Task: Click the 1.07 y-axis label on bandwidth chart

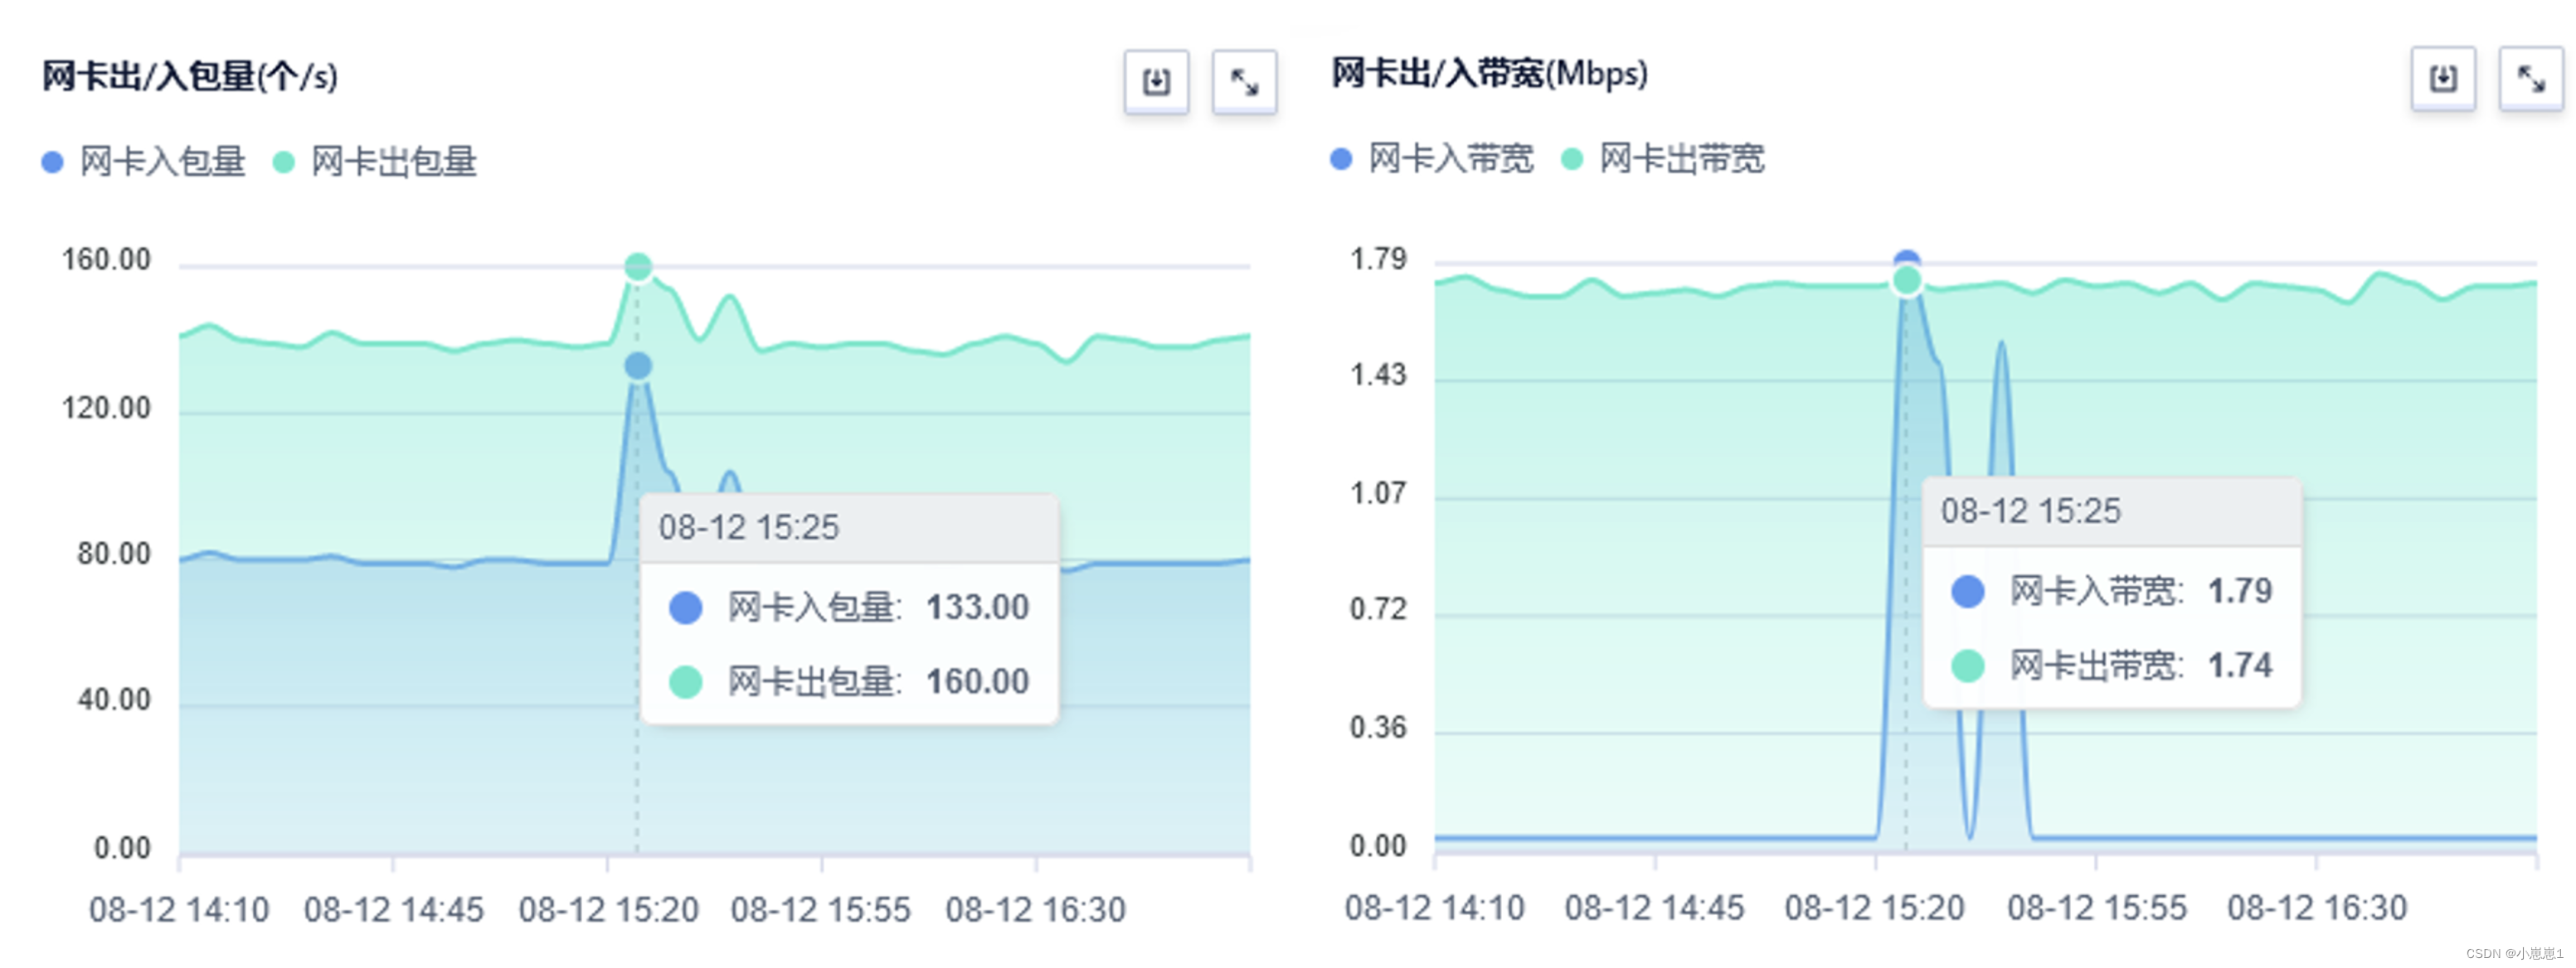Action: (1378, 493)
